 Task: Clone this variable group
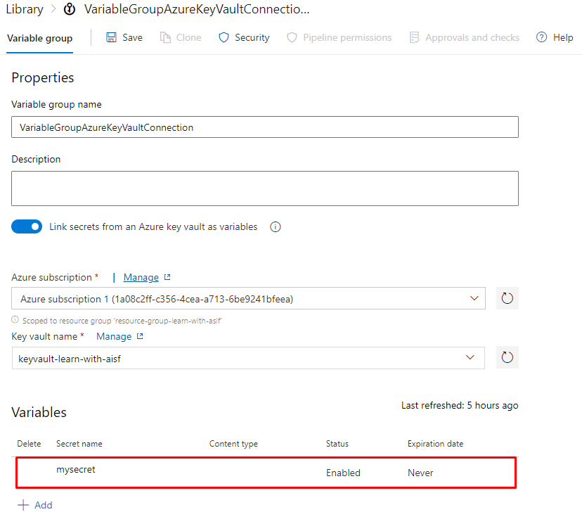pyautogui.click(x=180, y=37)
